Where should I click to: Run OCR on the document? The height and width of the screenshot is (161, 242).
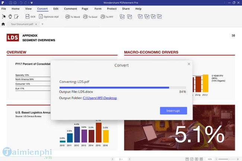tap(31, 17)
